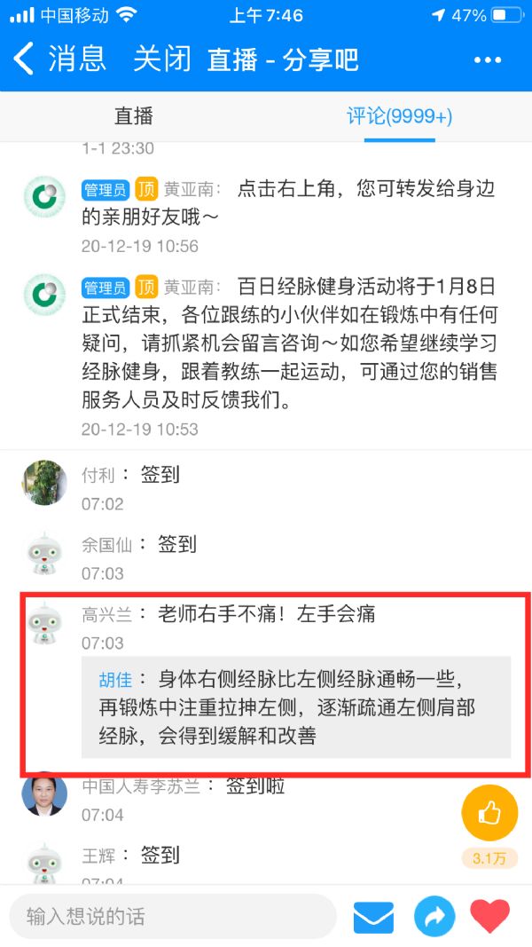Tap the 关闭 button in header

pyautogui.click(x=161, y=59)
